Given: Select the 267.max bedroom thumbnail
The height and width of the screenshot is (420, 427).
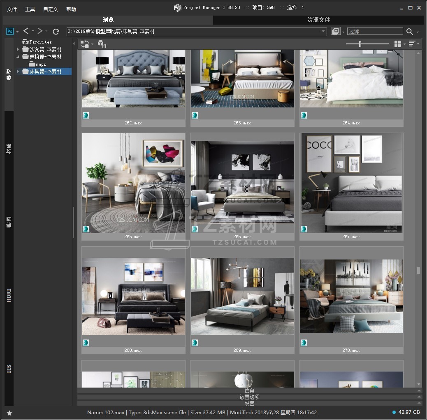Looking at the screenshot, I should pos(351,183).
